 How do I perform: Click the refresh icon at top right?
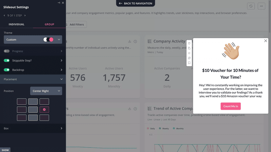251,6
